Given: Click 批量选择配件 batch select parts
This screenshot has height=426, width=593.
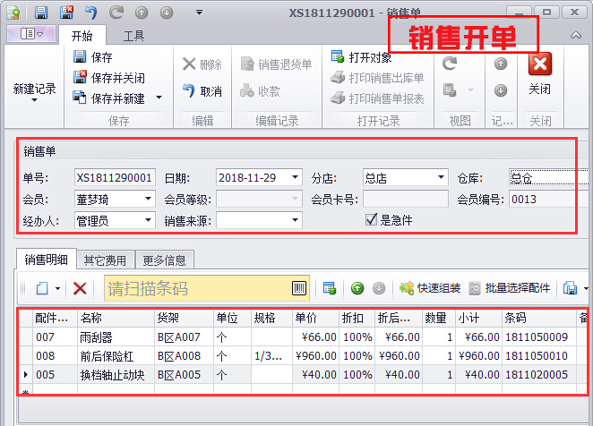Looking at the screenshot, I should tap(509, 288).
